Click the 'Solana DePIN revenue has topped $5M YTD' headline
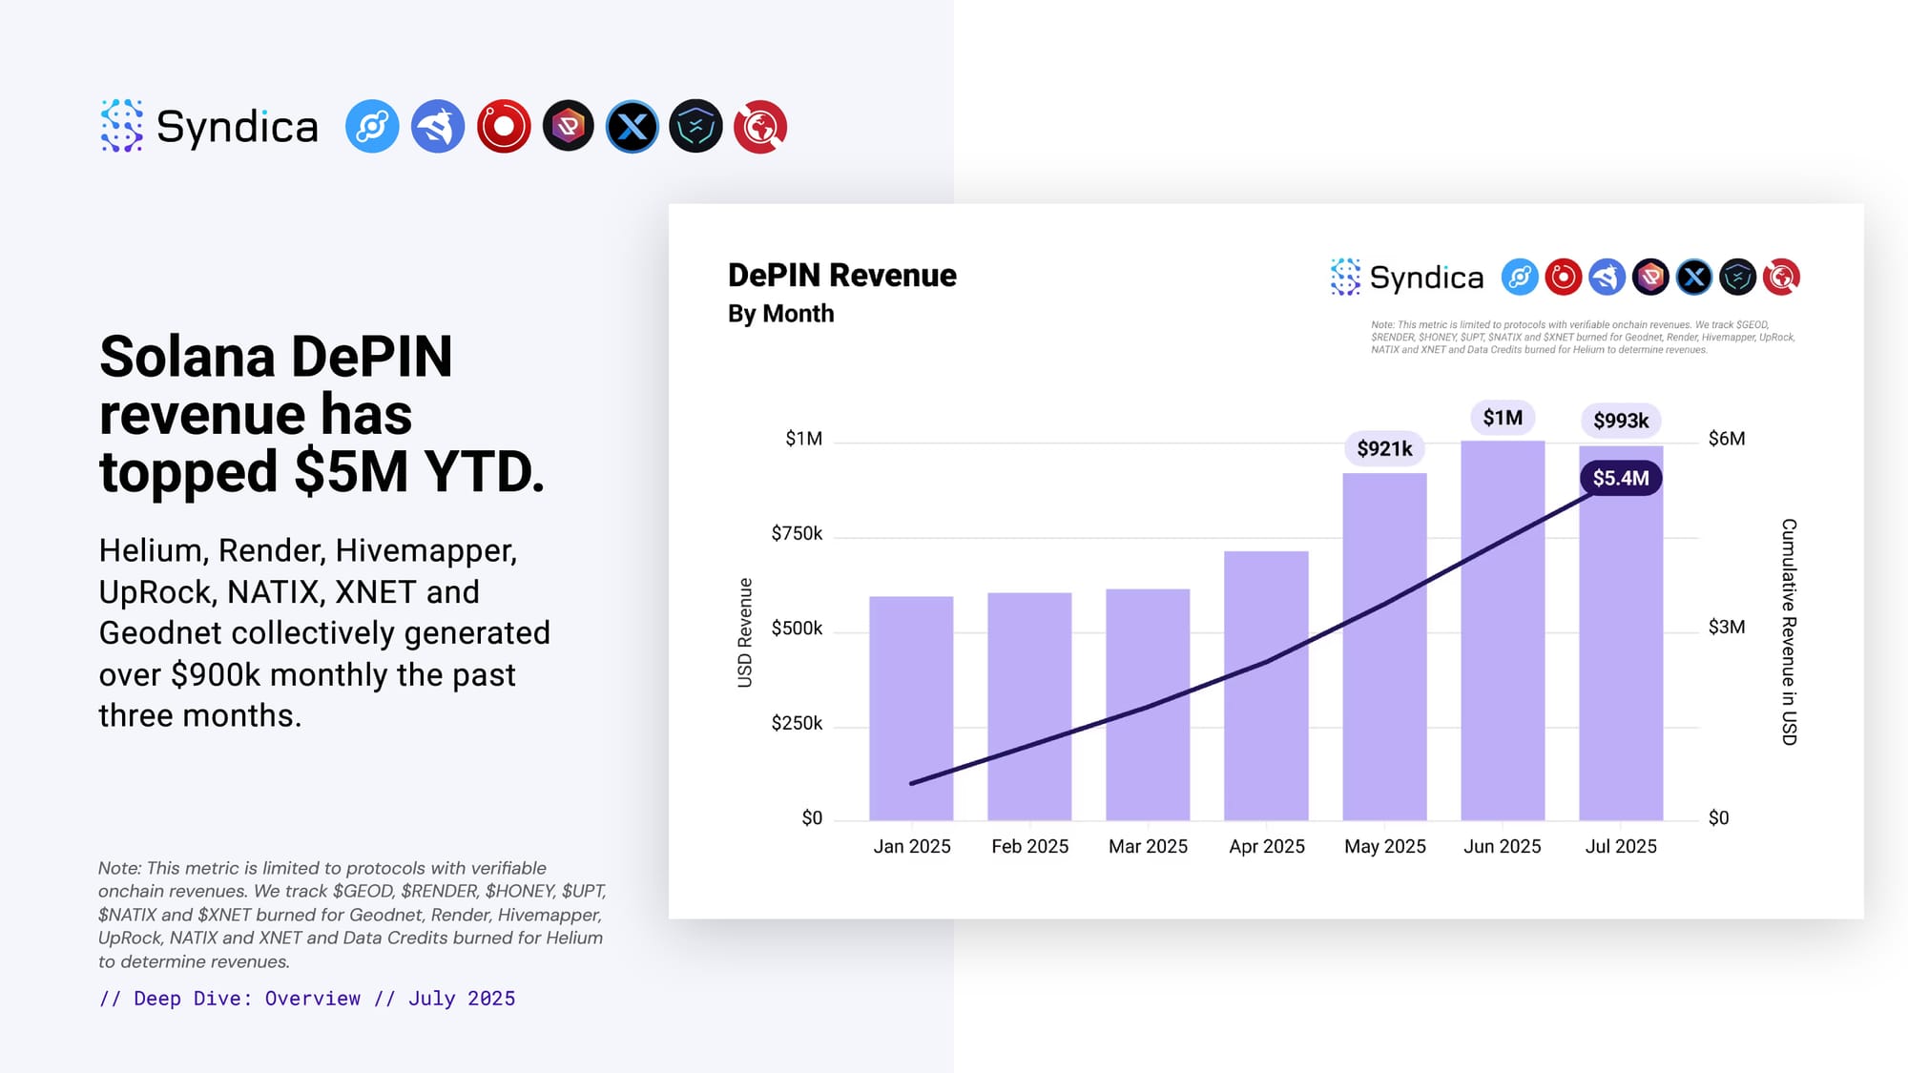Screen dimensions: 1908x1073 click(x=321, y=414)
